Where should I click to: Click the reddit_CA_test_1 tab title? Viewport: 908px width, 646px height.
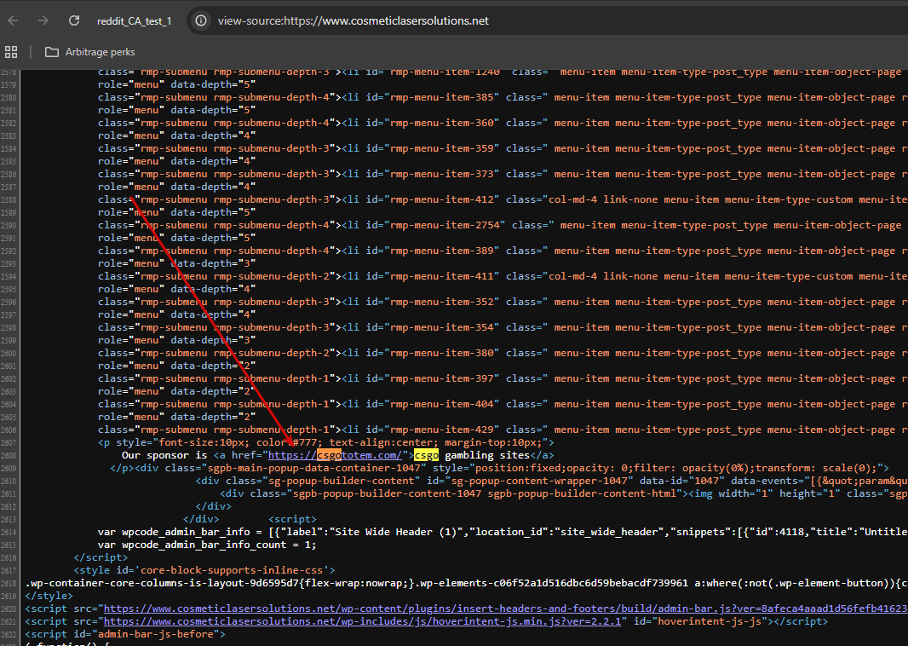pos(135,21)
